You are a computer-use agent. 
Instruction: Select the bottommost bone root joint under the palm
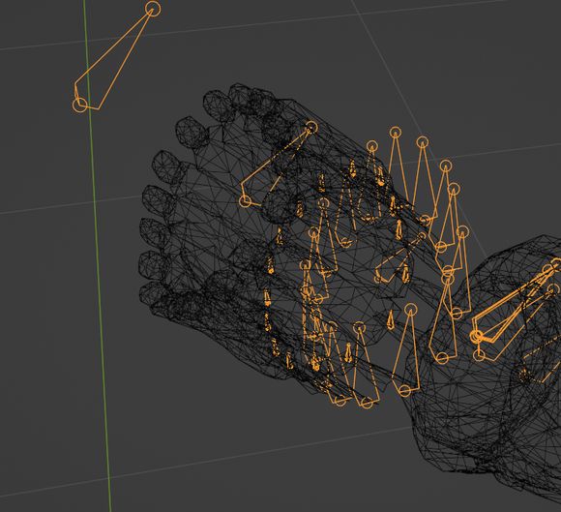coord(368,403)
